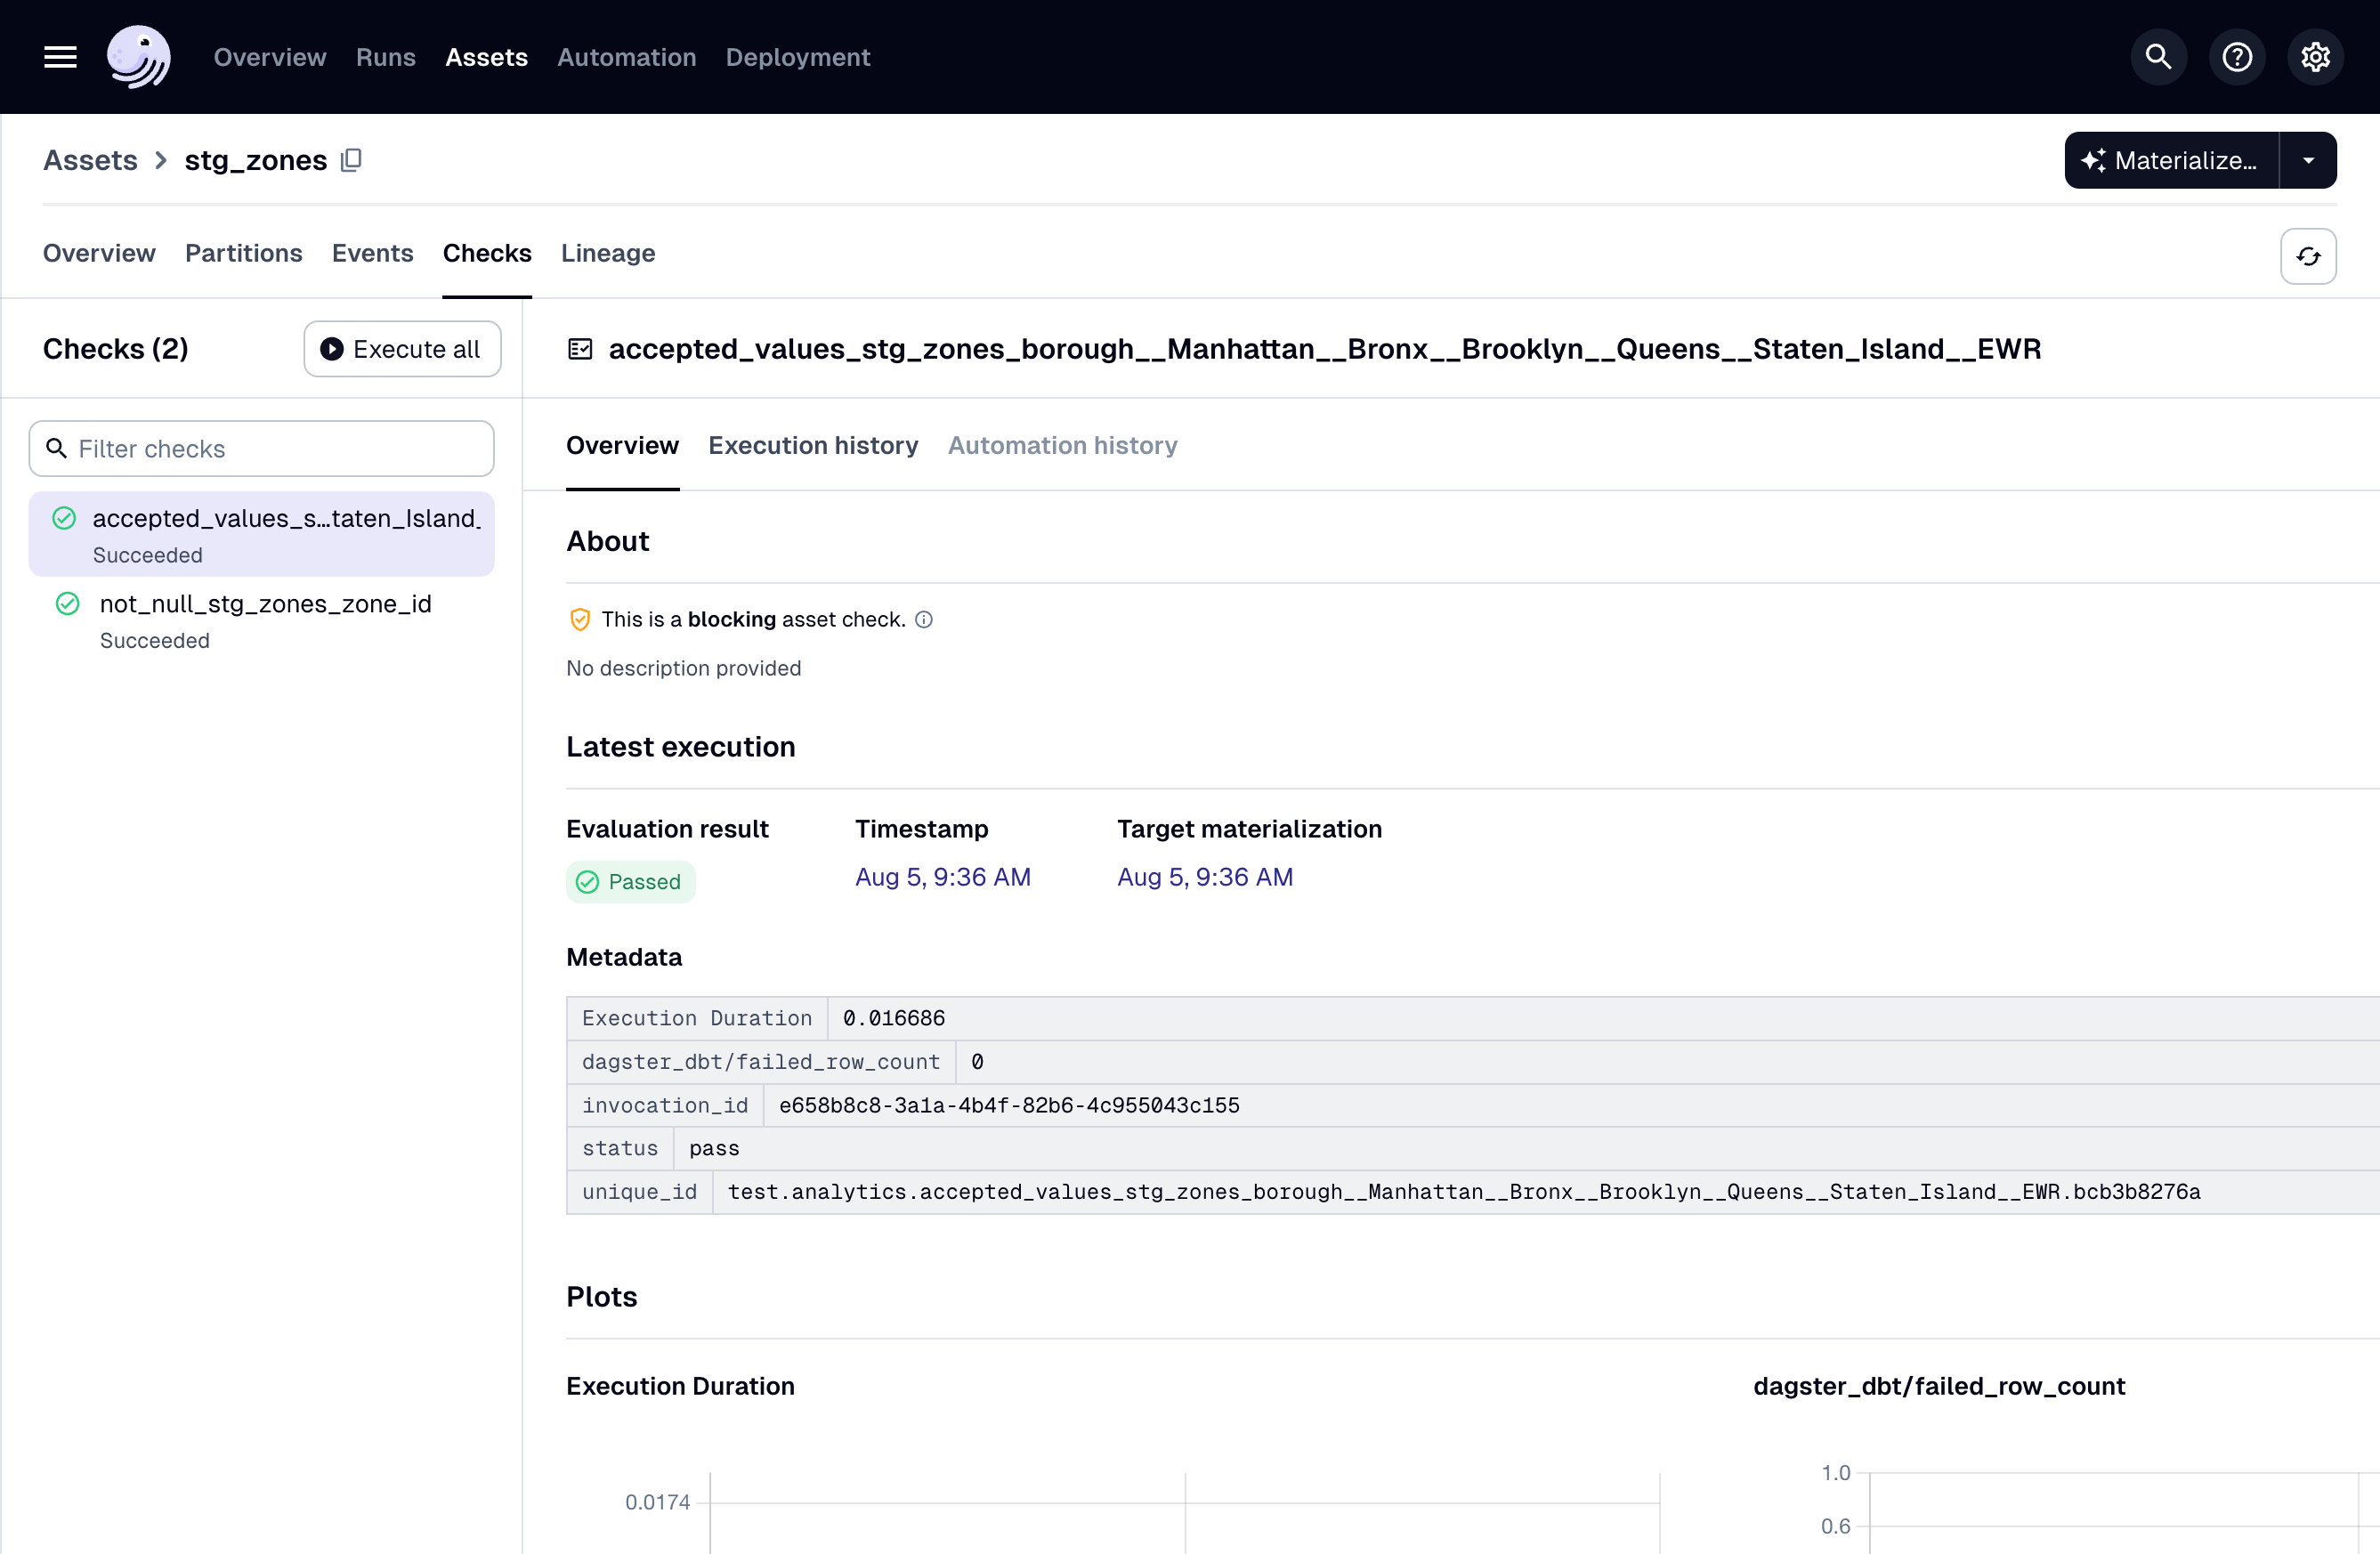The height and width of the screenshot is (1554, 2380).
Task: Copy the stg_zones asset key icon
Action: (351, 160)
